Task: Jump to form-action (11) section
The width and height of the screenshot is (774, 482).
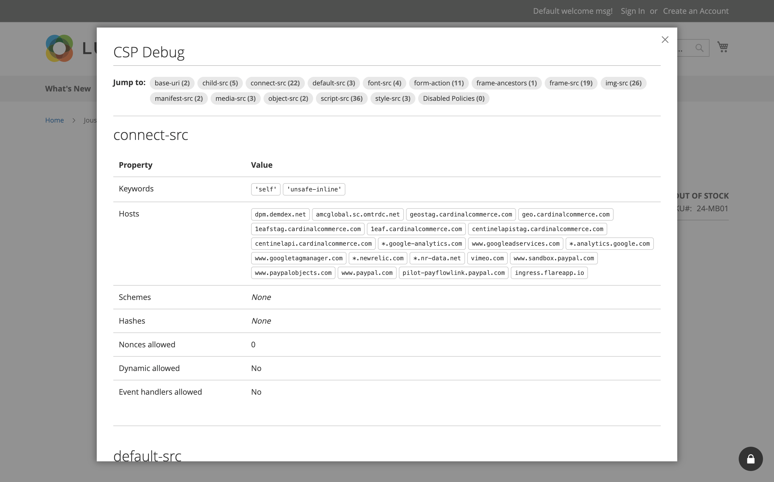Action: [x=439, y=83]
